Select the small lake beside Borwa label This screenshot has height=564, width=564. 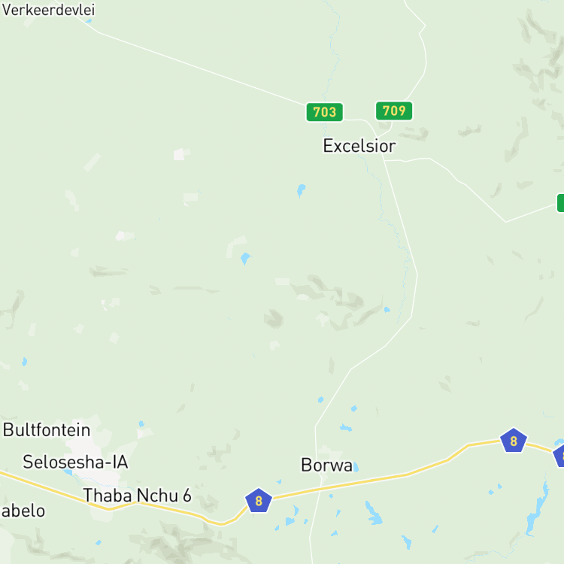[x=356, y=467]
